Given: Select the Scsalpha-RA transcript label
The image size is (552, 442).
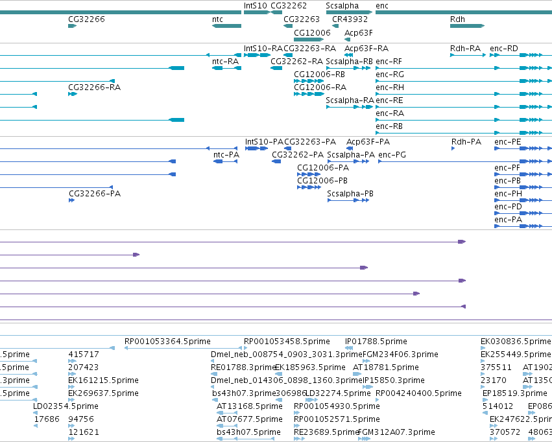Looking at the screenshot, I should [x=350, y=100].
